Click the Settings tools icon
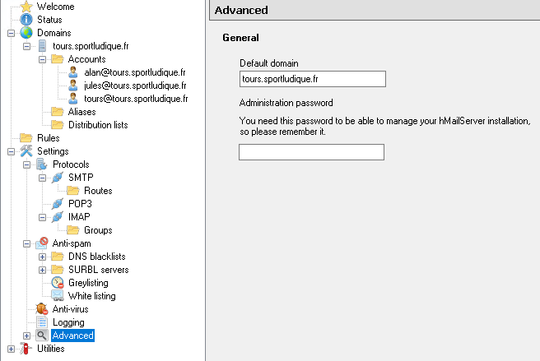540x361 pixels. click(26, 151)
